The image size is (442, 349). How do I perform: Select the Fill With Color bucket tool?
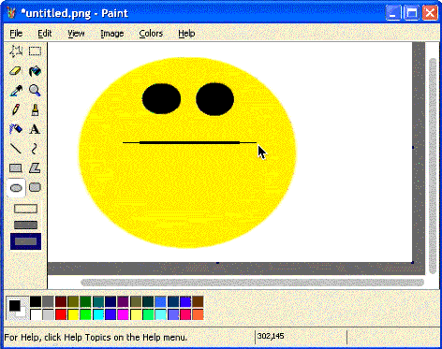35,71
